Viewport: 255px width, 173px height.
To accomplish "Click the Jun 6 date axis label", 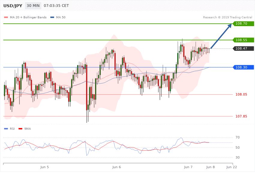I will click(117, 167).
